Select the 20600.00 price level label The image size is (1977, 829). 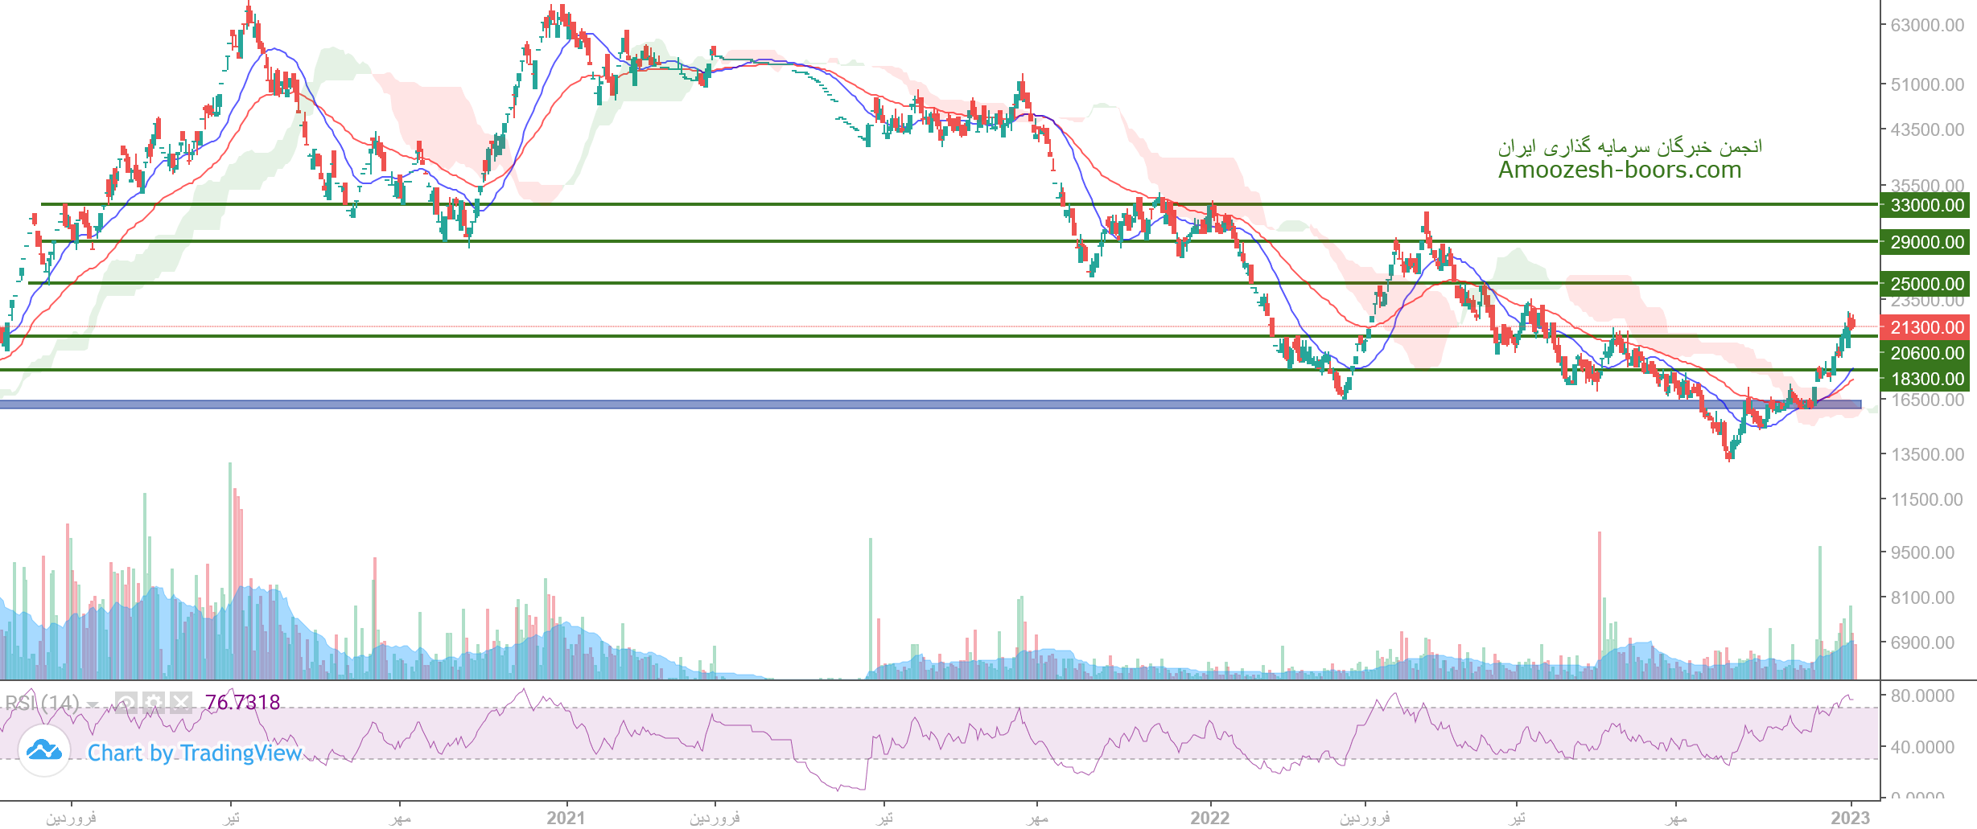1926,353
